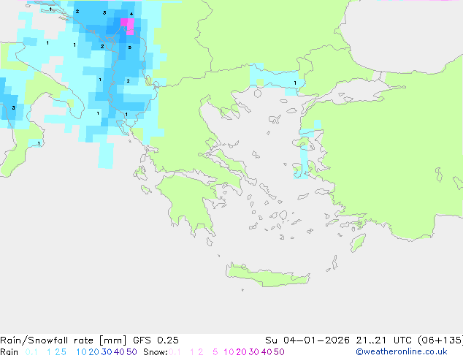Click the "21..21 UTC" time label

click(385, 340)
